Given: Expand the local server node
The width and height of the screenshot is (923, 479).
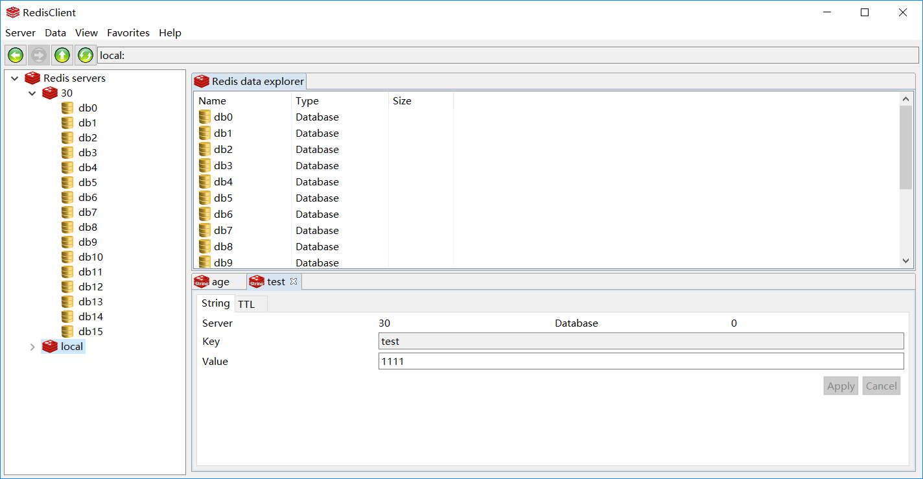Looking at the screenshot, I should [x=32, y=347].
